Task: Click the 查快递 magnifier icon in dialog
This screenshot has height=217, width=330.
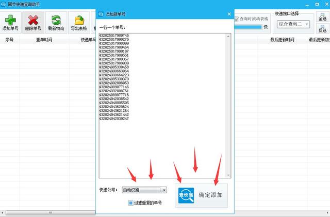Action: (186, 195)
